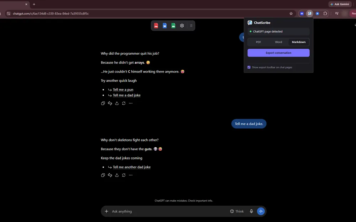Viewport: 356px width, 222px height.
Task: Click the Word export icon in floating toolbar
Action: pos(164,26)
